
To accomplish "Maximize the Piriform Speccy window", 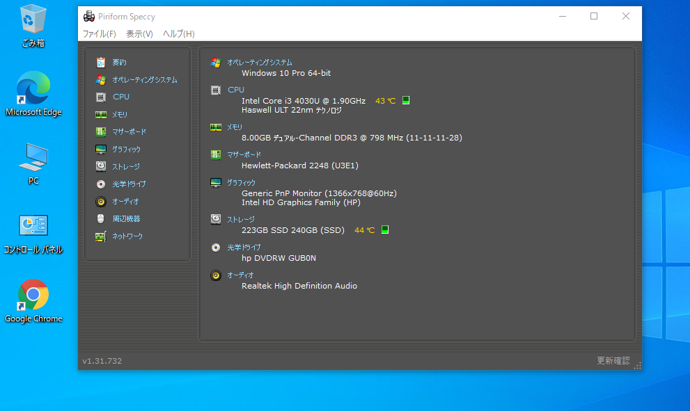I will click(594, 16).
